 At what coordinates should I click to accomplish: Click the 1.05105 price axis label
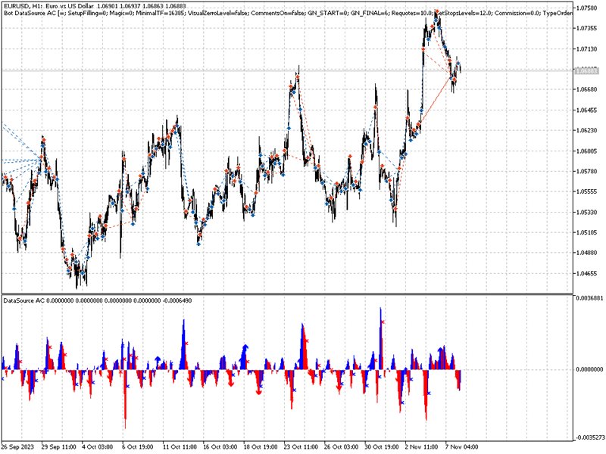click(586, 232)
